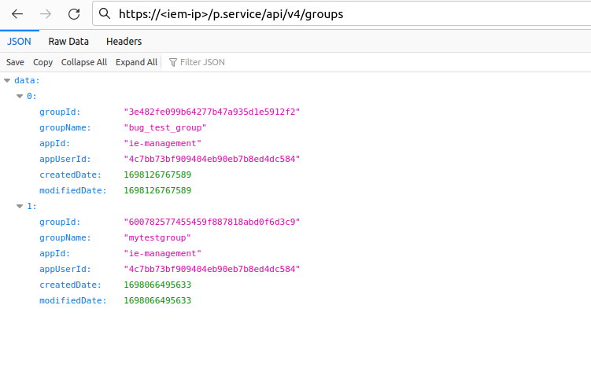591x375 pixels.
Task: Collapse array item 1 node
Action: coord(20,206)
